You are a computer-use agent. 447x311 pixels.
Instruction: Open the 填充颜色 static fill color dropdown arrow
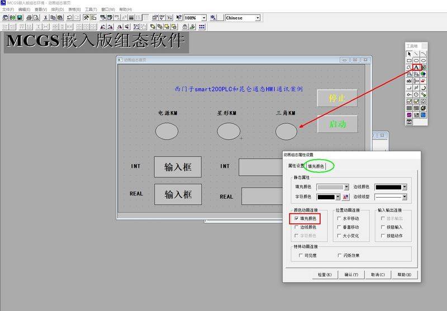[x=346, y=187]
